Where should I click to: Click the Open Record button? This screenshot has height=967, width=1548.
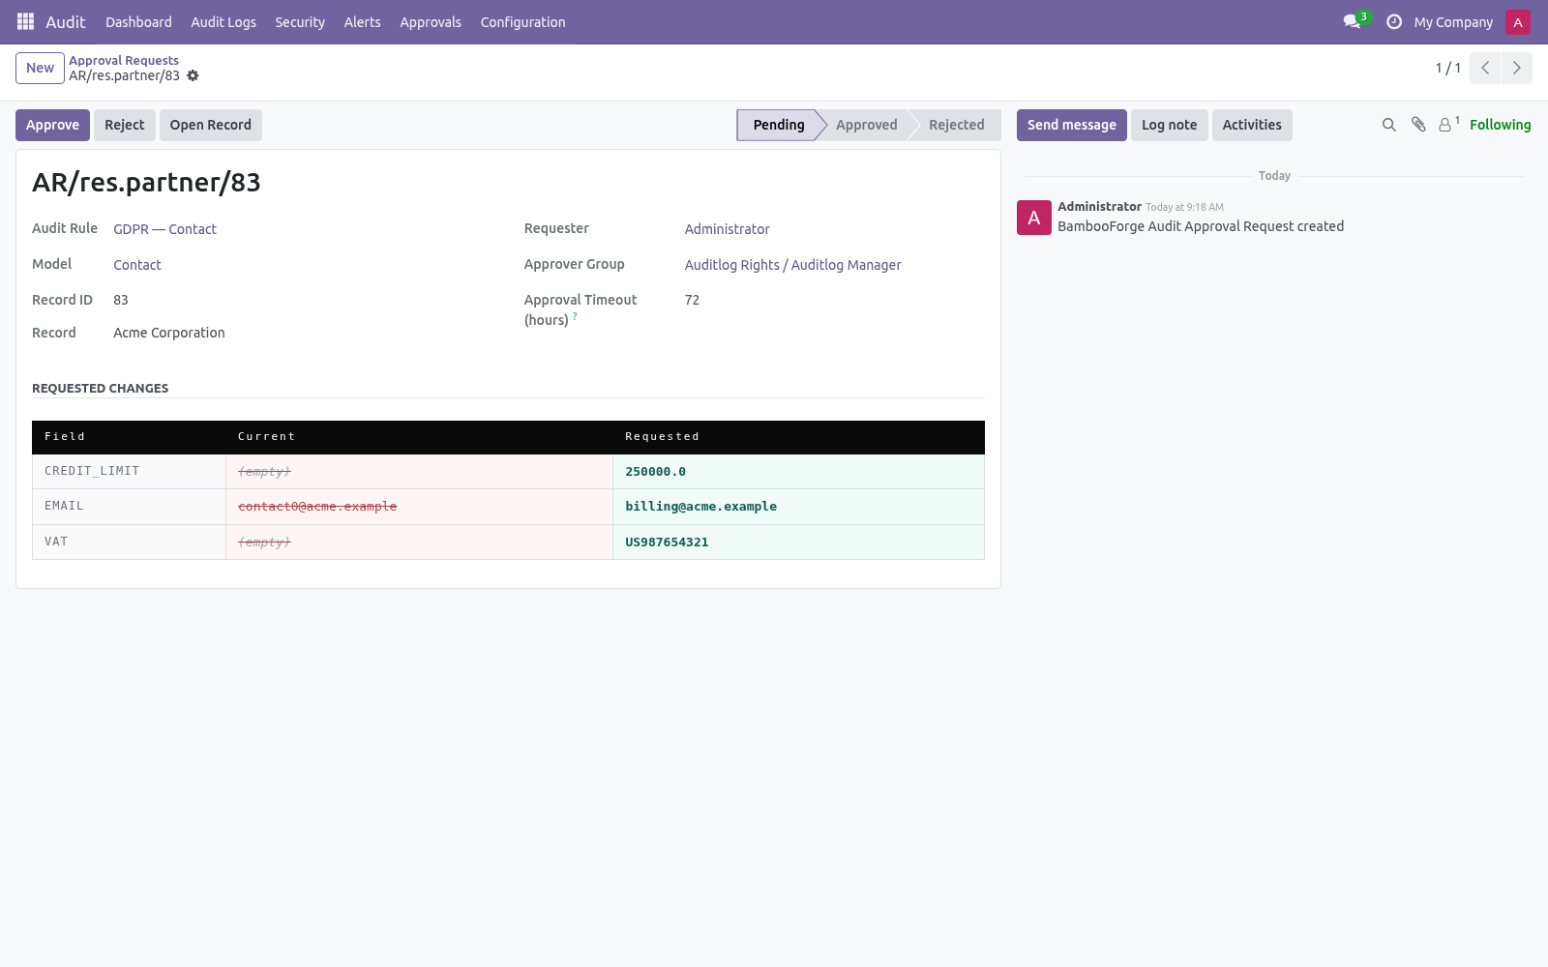tap(211, 125)
